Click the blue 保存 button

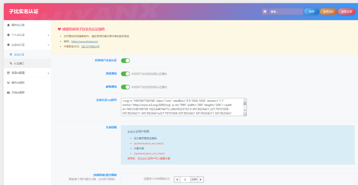coord(312,12)
